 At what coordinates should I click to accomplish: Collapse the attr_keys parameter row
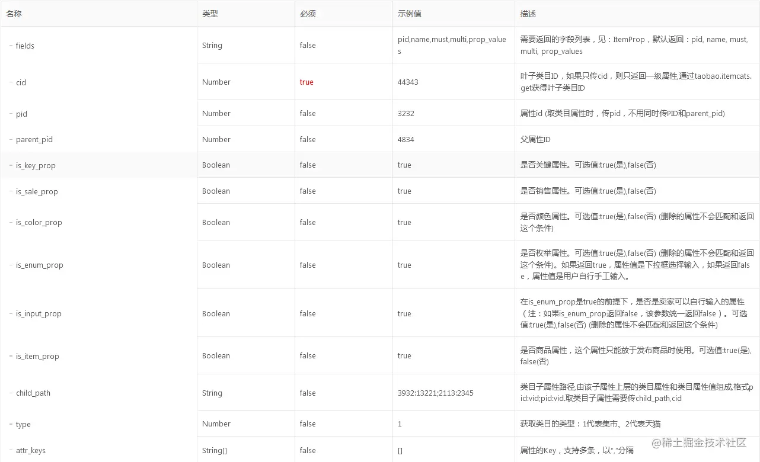(x=10, y=450)
